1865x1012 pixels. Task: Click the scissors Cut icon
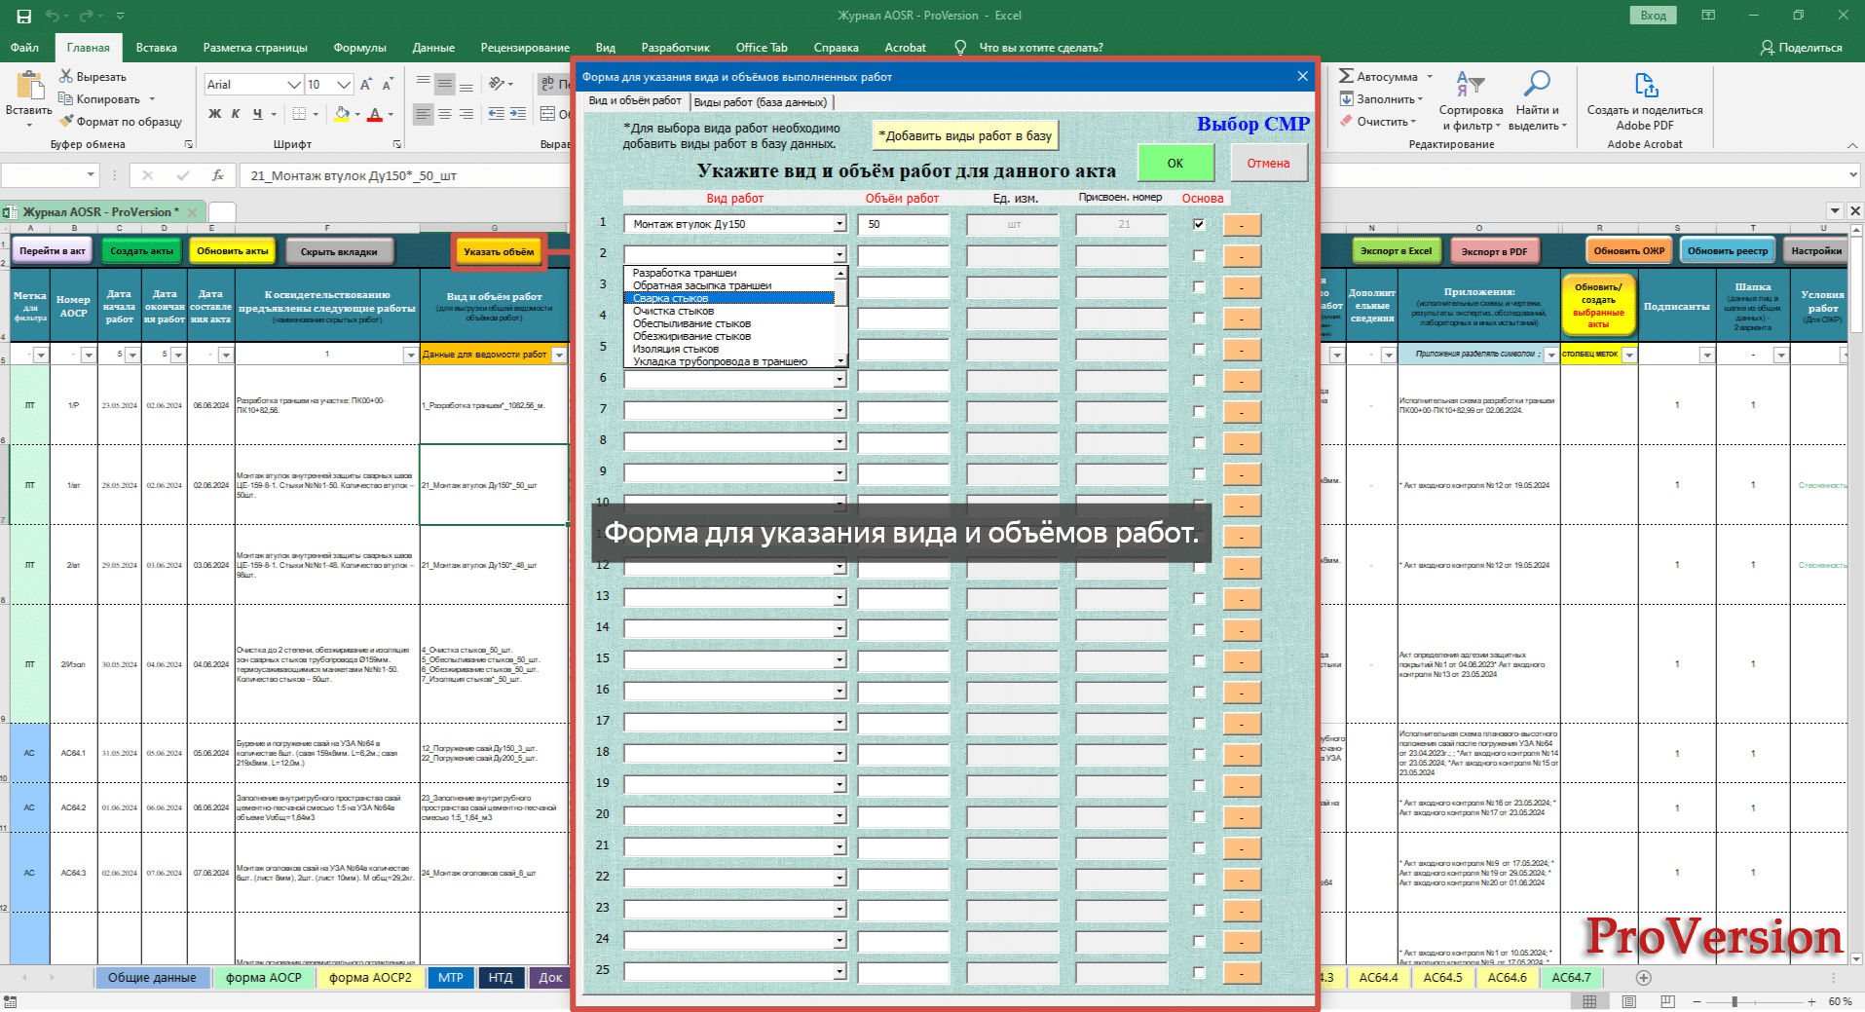66,76
